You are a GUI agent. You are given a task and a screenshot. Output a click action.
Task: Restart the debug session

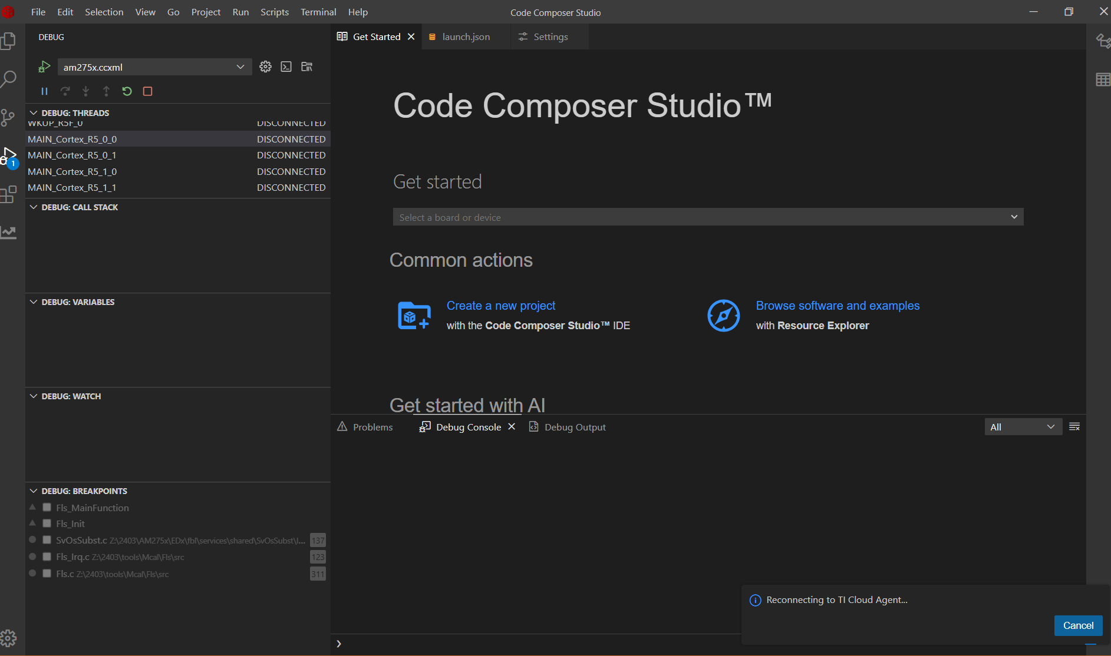click(127, 91)
